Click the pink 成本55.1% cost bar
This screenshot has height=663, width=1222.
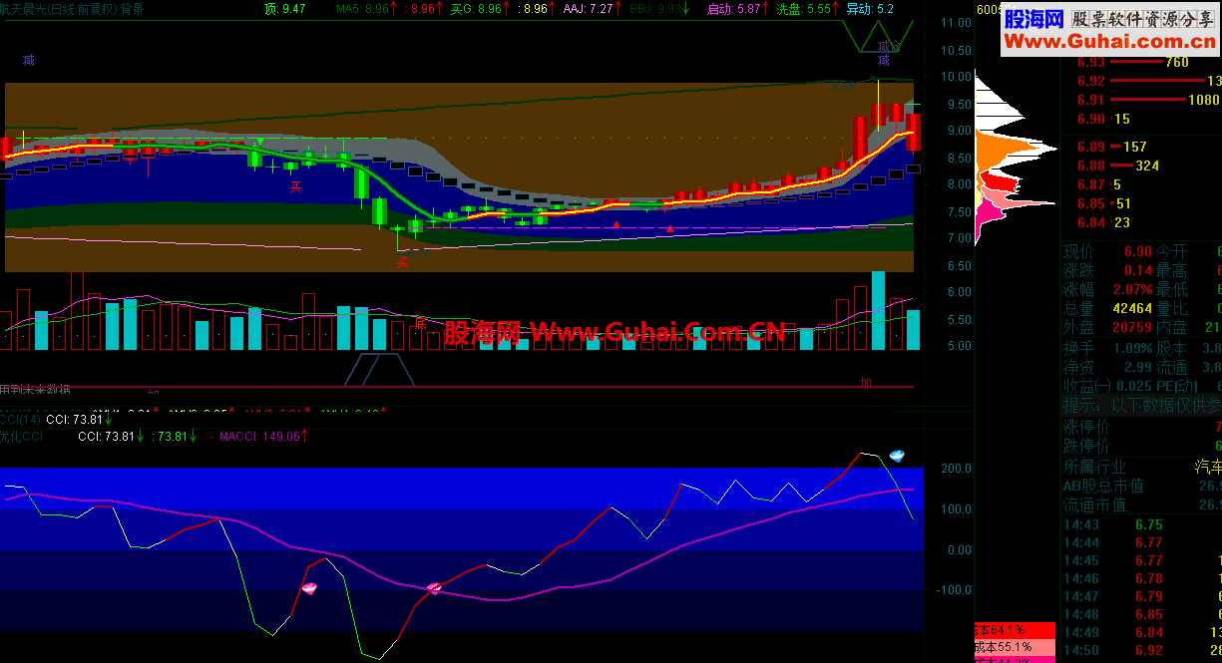coord(1015,646)
